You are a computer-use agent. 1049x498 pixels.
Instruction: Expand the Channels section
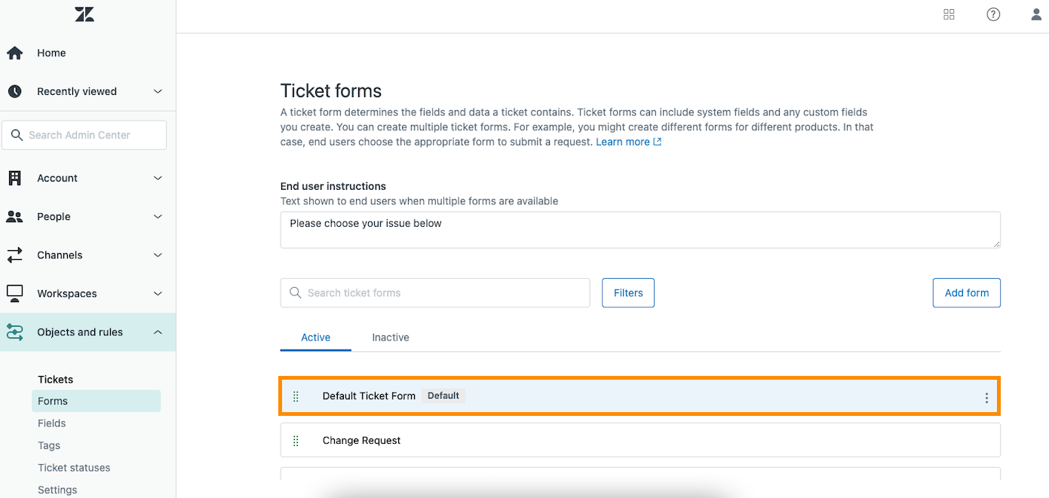[87, 255]
